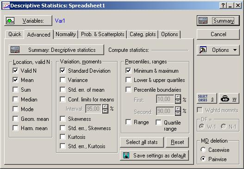Decrease the Interval confidence spinner

pyautogui.click(x=106, y=111)
